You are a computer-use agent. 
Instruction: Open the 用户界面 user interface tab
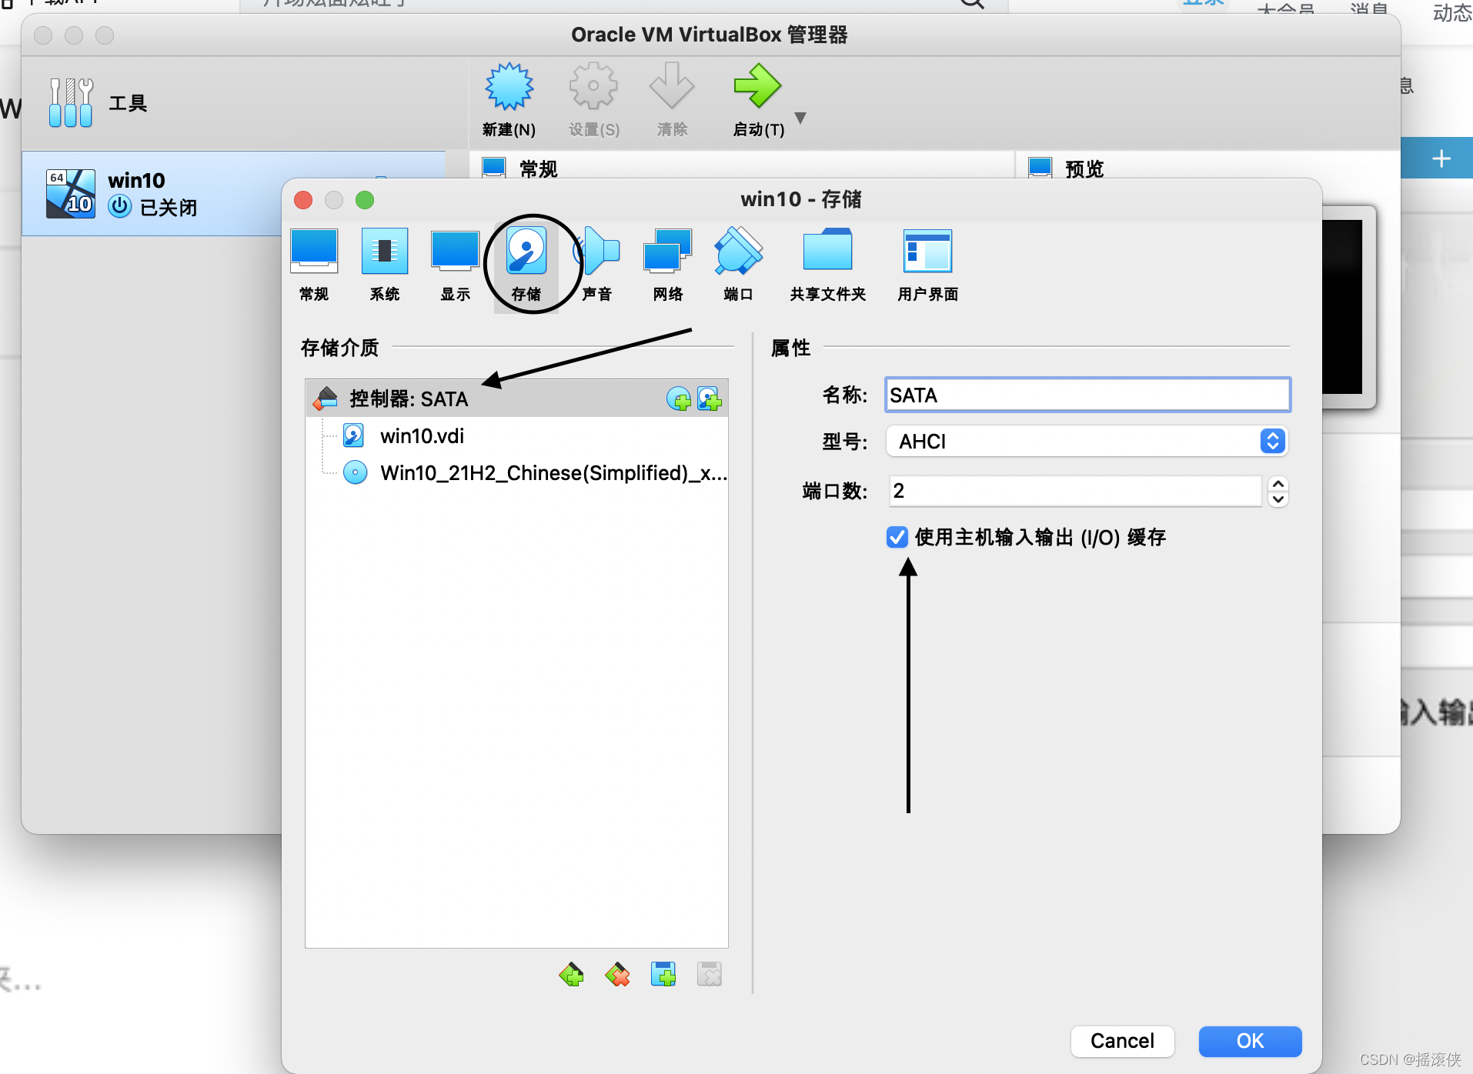click(928, 265)
